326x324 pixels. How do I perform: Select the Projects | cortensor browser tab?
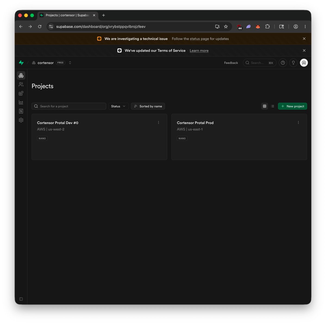(x=67, y=15)
